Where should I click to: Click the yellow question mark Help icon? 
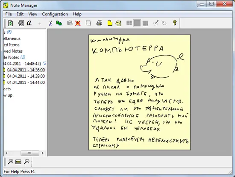(174, 23)
